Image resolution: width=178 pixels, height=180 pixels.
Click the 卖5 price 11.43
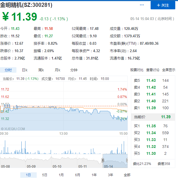coord(151,80)
